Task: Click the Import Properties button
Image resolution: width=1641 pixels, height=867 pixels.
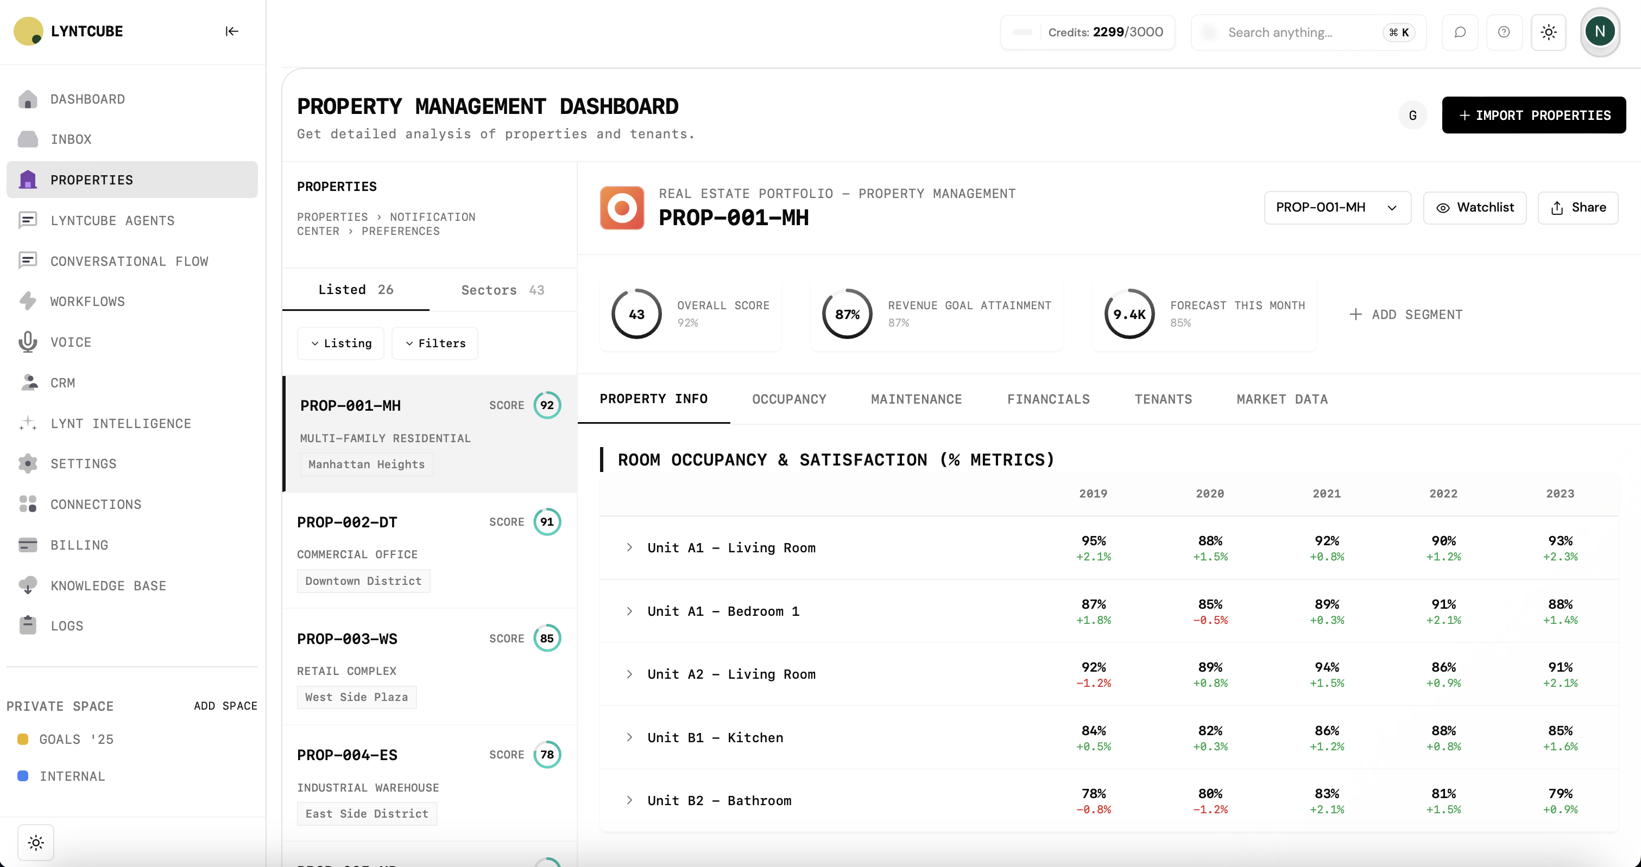Action: pos(1533,115)
